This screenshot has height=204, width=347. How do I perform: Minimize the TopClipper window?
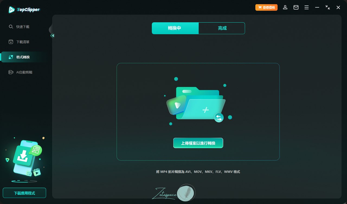(x=317, y=8)
